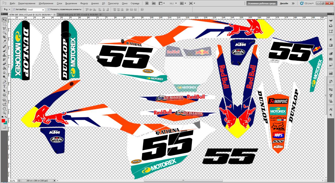Viewport: 335px width, 183px height.
Task: Select the Paint Bucket tool
Action: (4, 68)
